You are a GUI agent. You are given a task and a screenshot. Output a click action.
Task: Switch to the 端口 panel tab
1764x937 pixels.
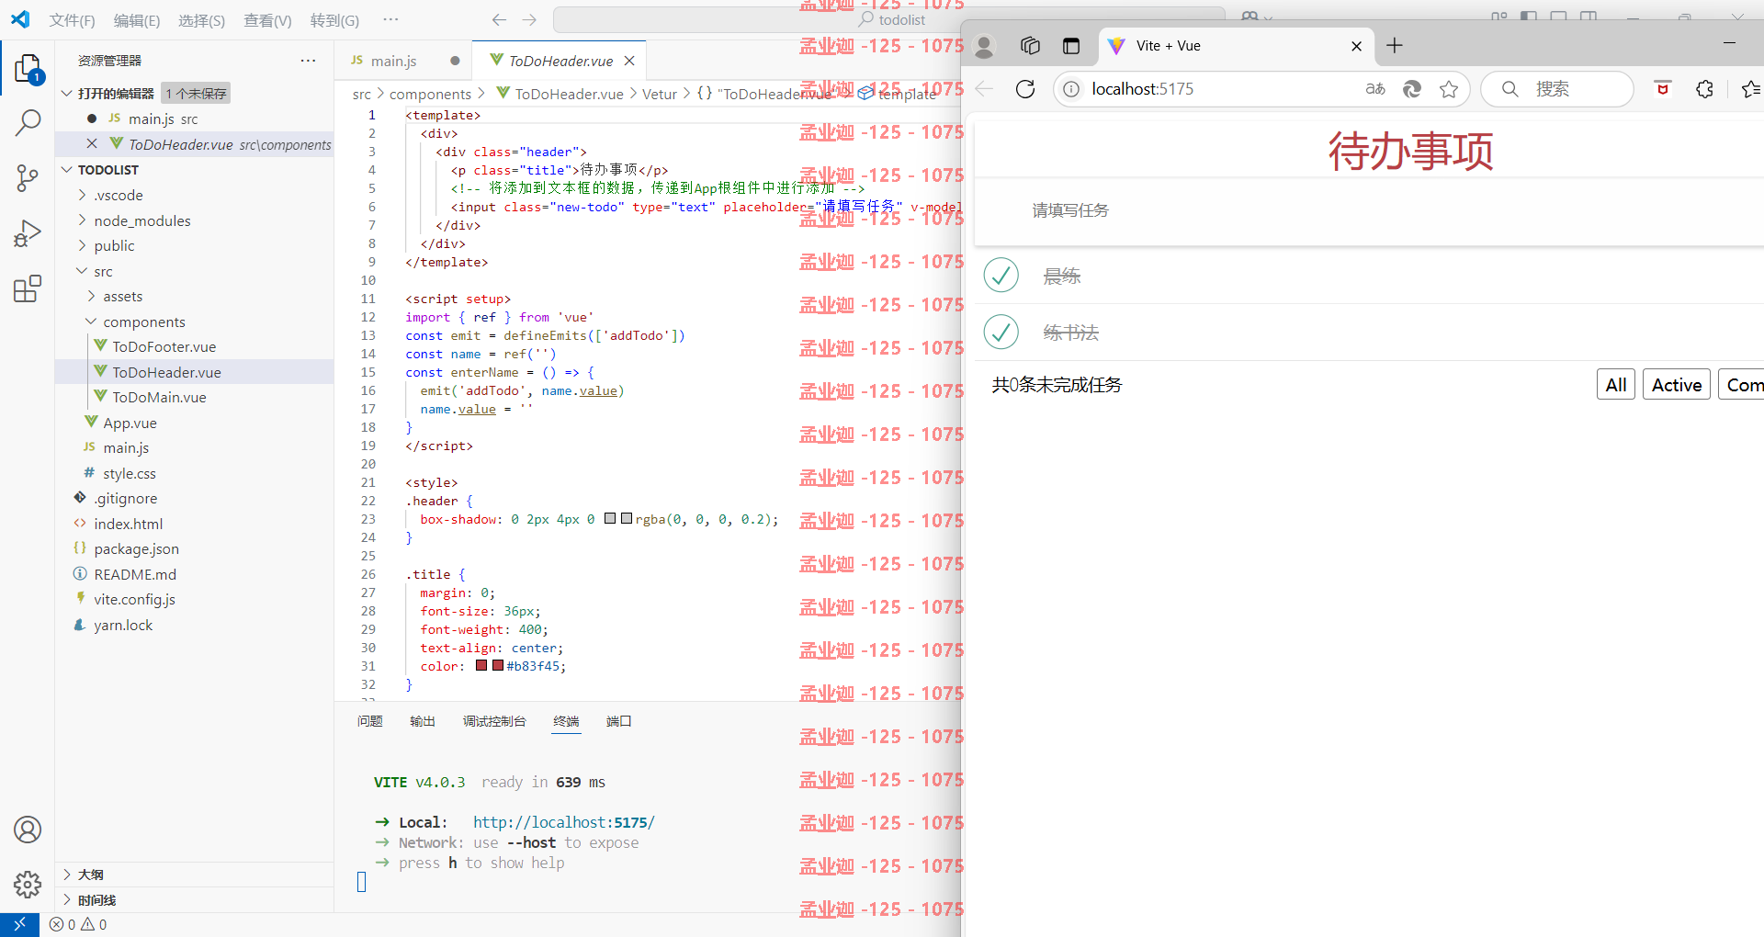[x=619, y=721]
